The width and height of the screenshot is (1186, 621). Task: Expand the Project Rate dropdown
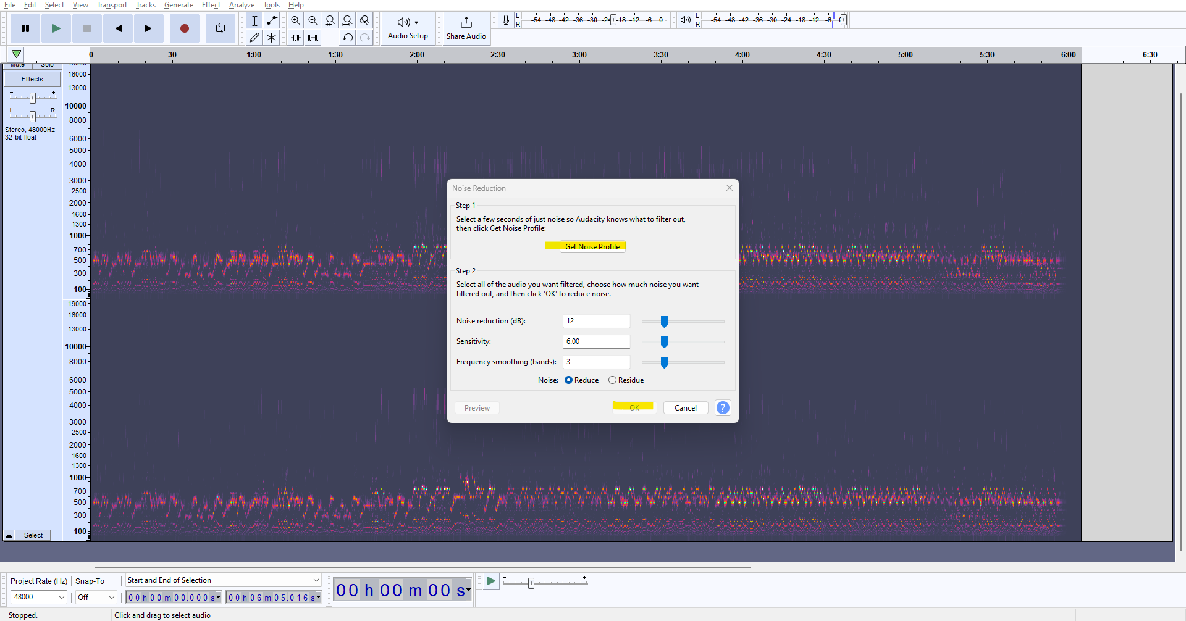click(x=61, y=597)
